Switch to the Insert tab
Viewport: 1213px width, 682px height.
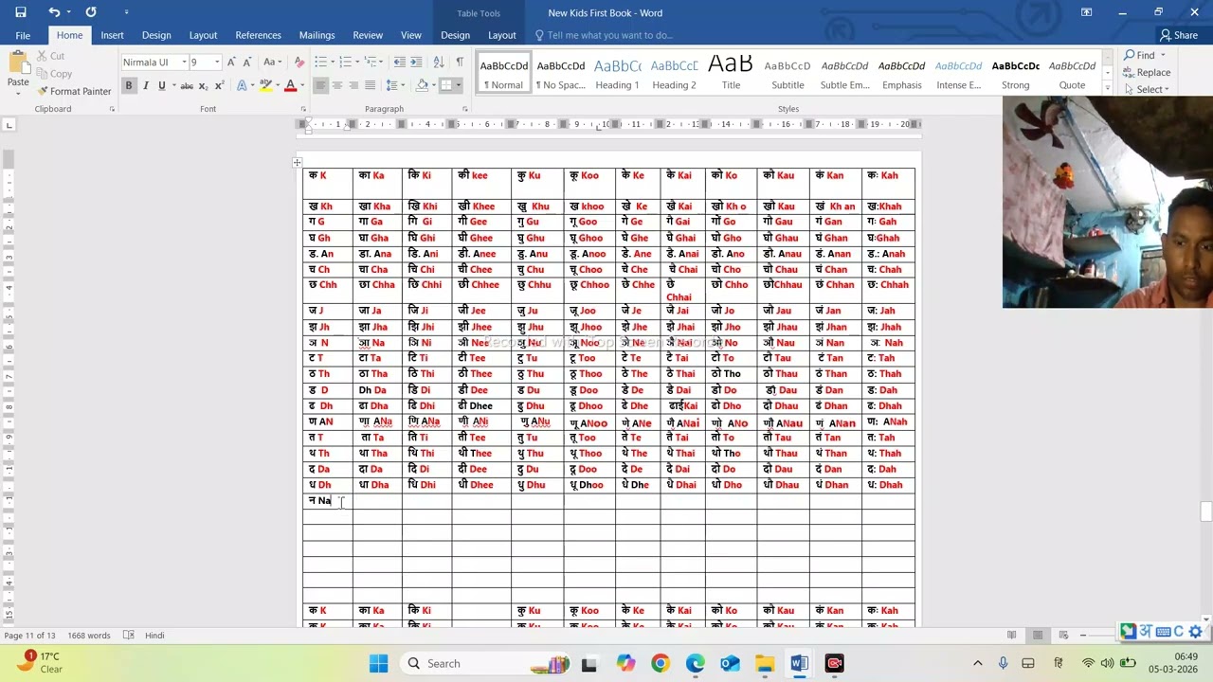pyautogui.click(x=112, y=35)
